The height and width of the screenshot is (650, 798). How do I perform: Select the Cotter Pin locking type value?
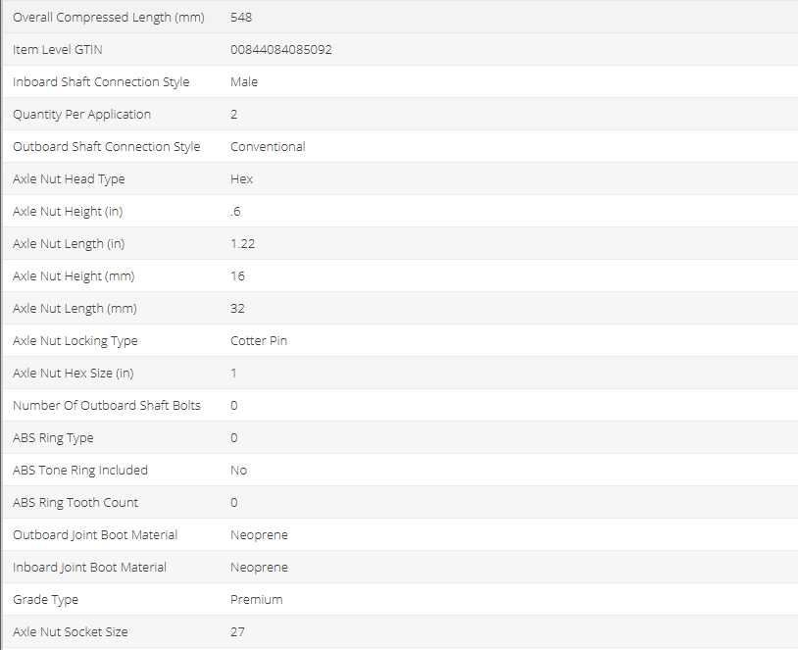pyautogui.click(x=259, y=341)
